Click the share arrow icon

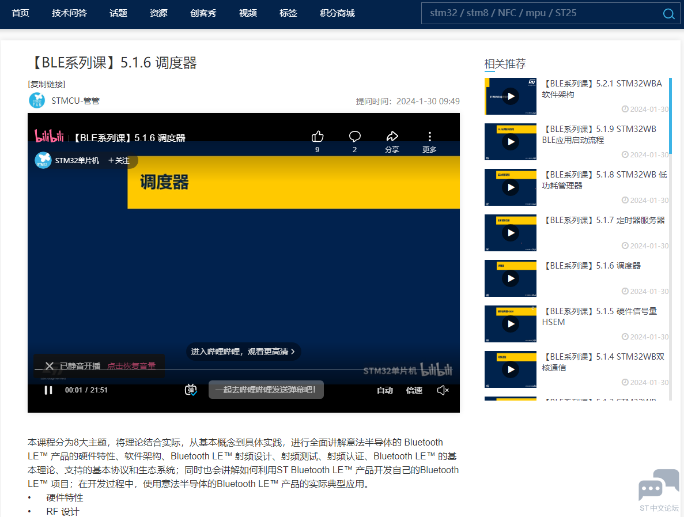pos(392,137)
